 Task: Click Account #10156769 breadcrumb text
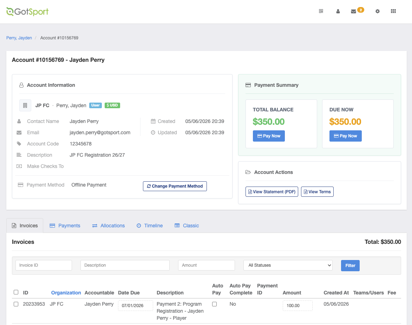tap(59, 38)
